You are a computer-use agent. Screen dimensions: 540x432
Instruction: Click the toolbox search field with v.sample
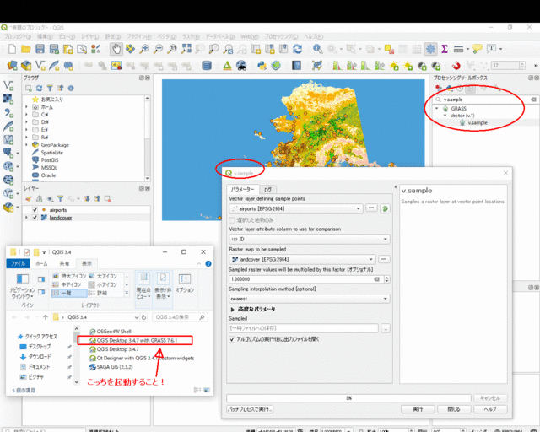point(485,100)
